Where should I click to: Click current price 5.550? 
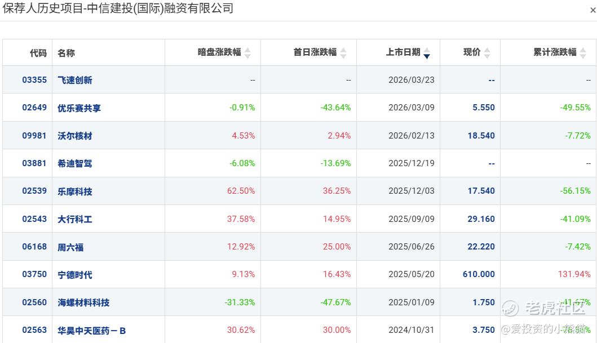(484, 108)
